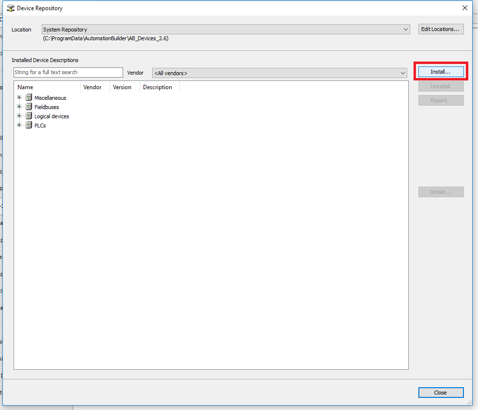Click the Description column header
Screen dimensions: 478x410
159,87
